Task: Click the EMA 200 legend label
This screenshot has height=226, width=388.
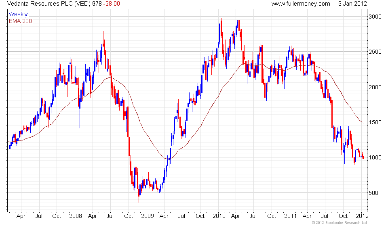Action: click(20, 21)
